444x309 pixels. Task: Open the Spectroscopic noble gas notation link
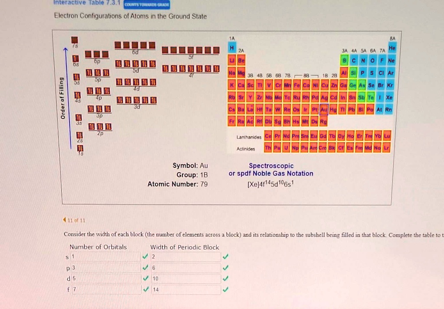pyautogui.click(x=271, y=168)
